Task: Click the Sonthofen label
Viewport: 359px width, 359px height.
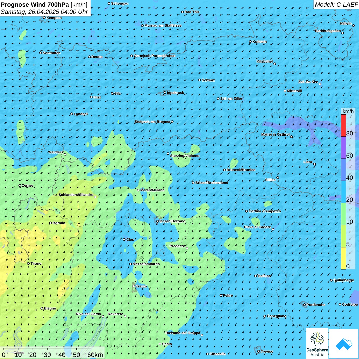Action: tap(52, 53)
